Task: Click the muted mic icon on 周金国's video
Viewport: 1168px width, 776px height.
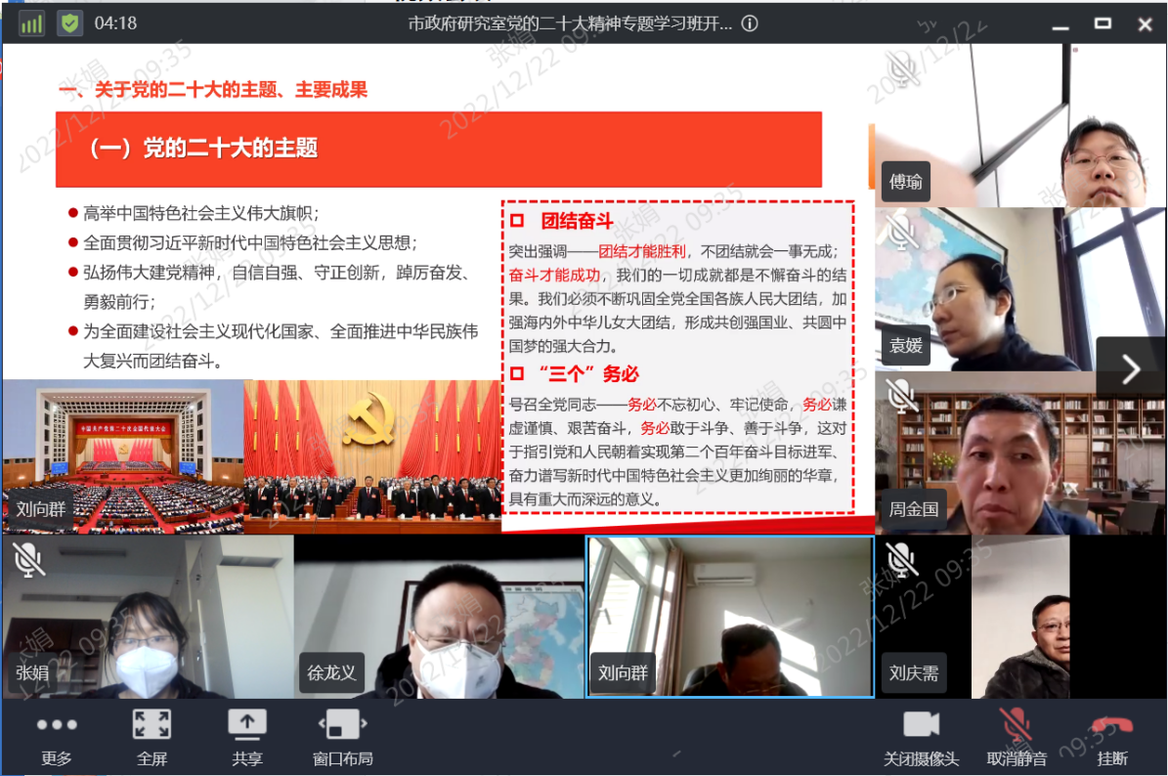Action: pyautogui.click(x=900, y=395)
